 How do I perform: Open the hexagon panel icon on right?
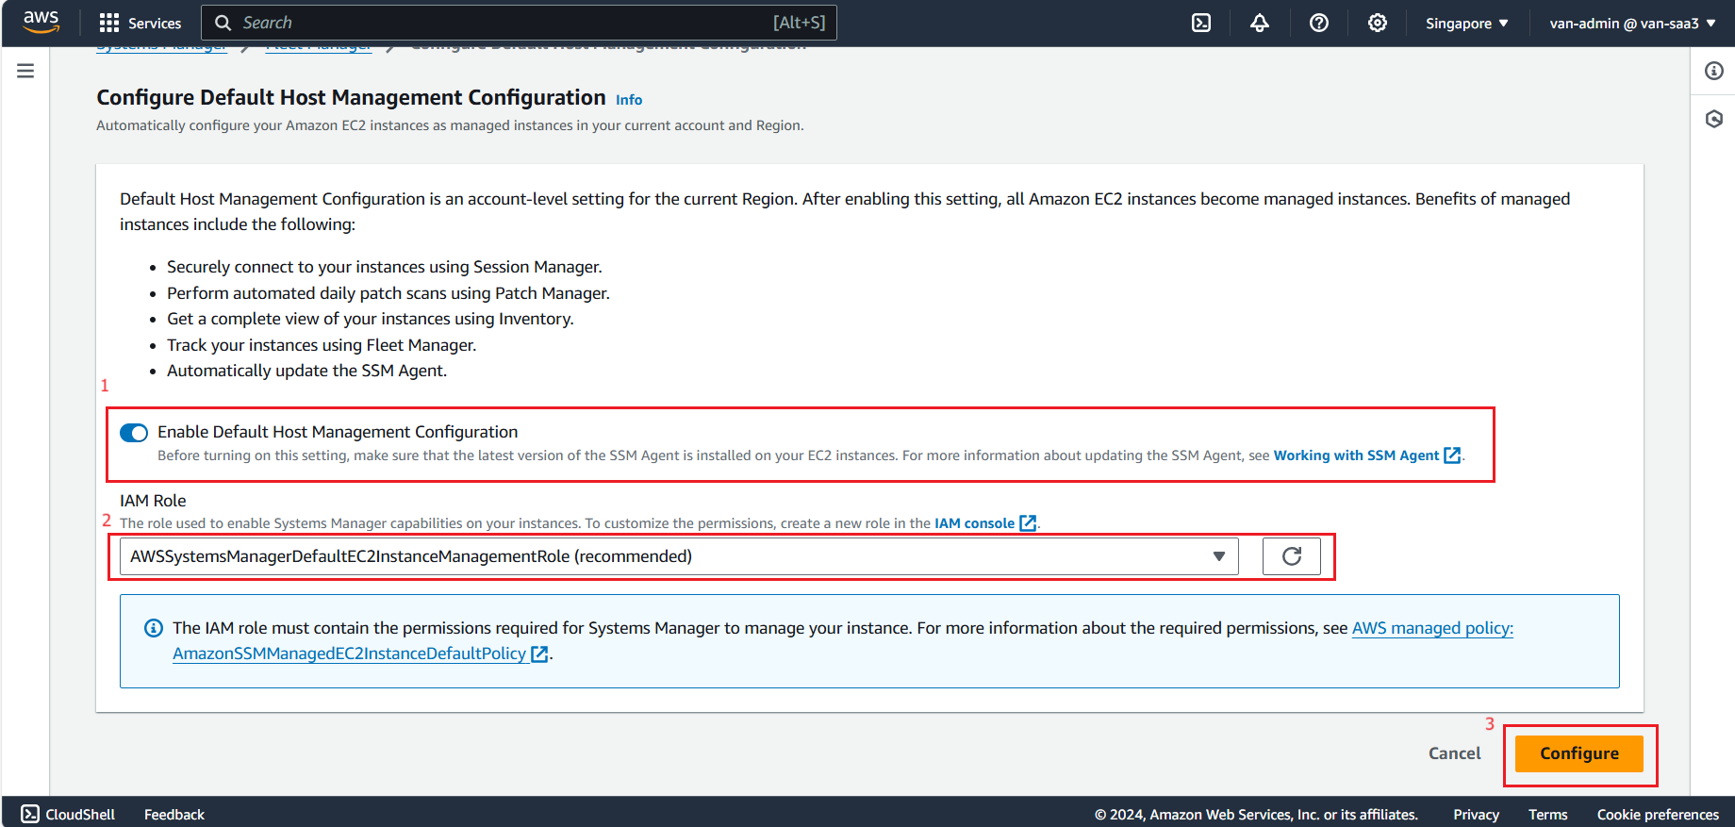1714,119
